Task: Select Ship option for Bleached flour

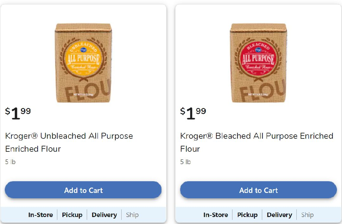Action: (307, 215)
